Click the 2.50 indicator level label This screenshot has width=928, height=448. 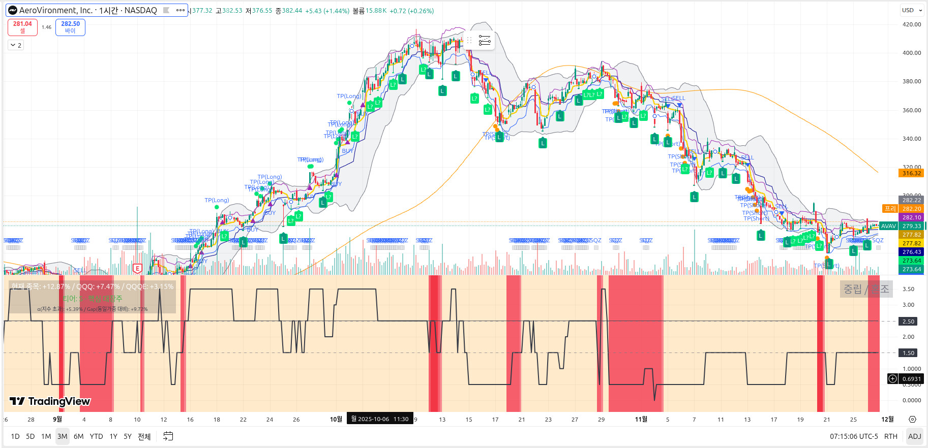point(909,321)
